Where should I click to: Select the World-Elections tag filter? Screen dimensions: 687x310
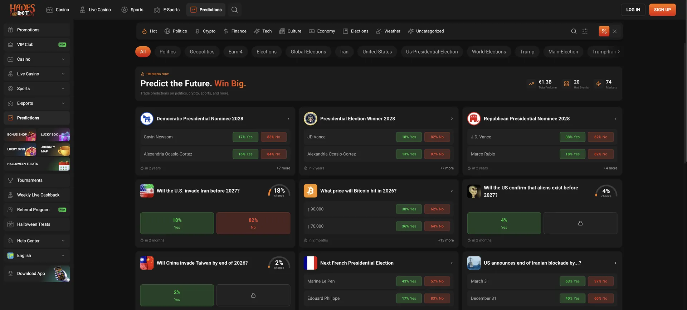coord(489,52)
